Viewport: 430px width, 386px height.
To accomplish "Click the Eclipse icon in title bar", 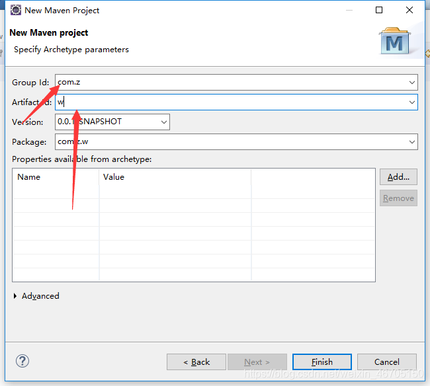I will pos(16,10).
